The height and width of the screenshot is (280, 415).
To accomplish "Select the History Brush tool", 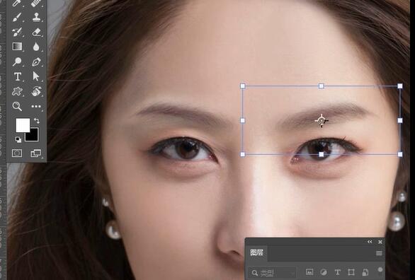I will (17, 33).
